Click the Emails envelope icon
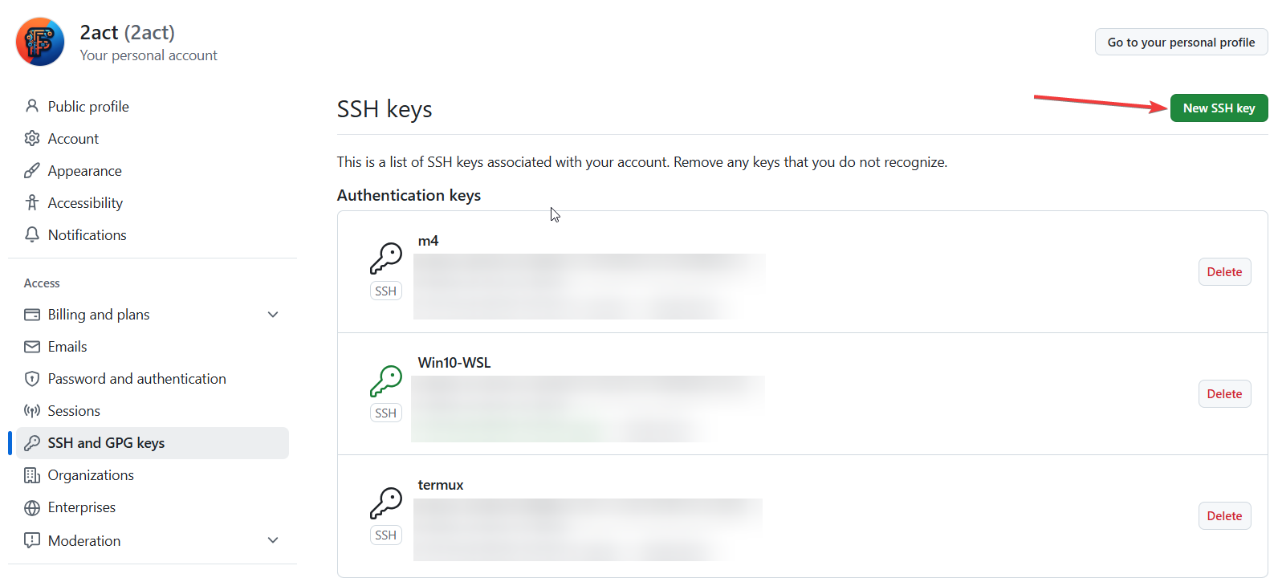The width and height of the screenshot is (1278, 582). (32, 347)
